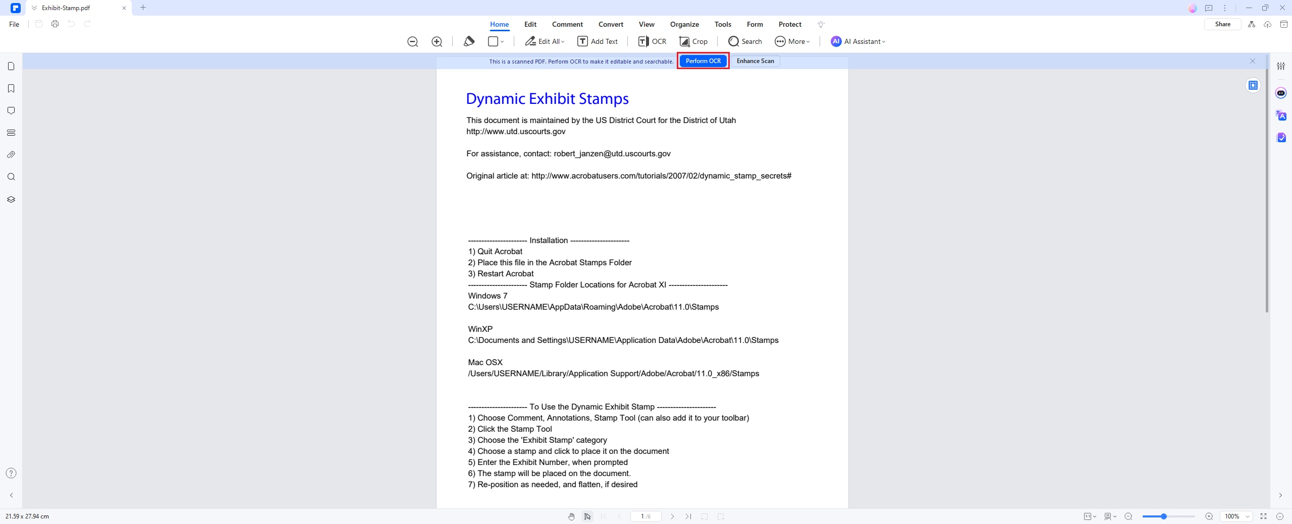This screenshot has height=524, width=1292.
Task: Click status bar zoom in icon
Action: 1209,516
